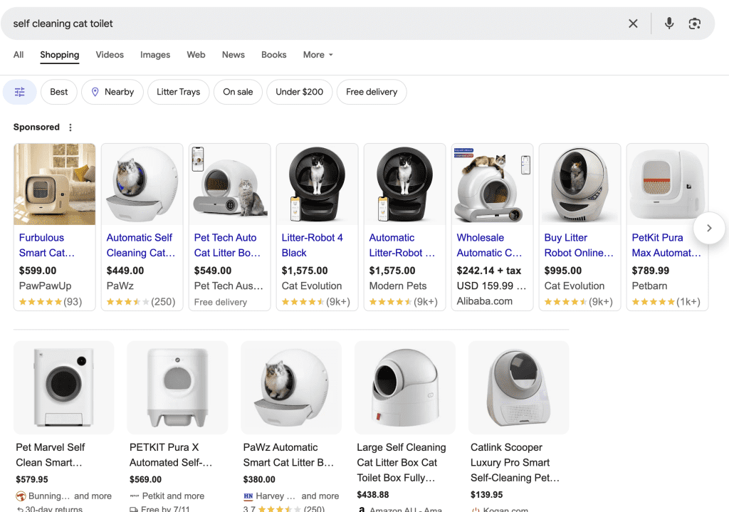Click the search query input field
This screenshot has height=512, width=729.
coord(313,23)
